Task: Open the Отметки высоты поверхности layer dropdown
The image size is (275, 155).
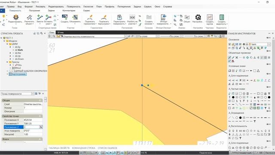Action: pos(125,36)
